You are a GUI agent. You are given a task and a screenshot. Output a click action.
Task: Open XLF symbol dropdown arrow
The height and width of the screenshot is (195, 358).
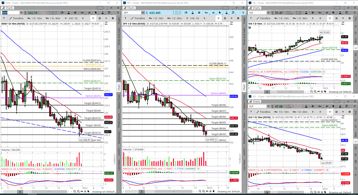pyautogui.click(x=268, y=106)
